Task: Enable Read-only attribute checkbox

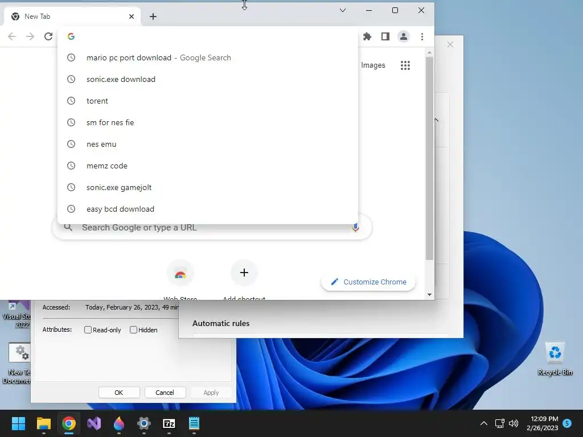Action: (x=88, y=329)
